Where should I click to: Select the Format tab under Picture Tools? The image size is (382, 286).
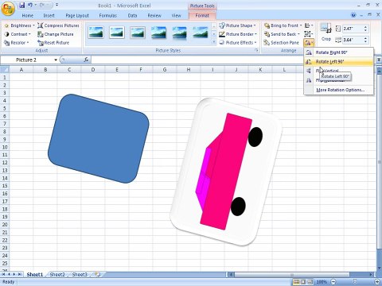(x=202, y=16)
